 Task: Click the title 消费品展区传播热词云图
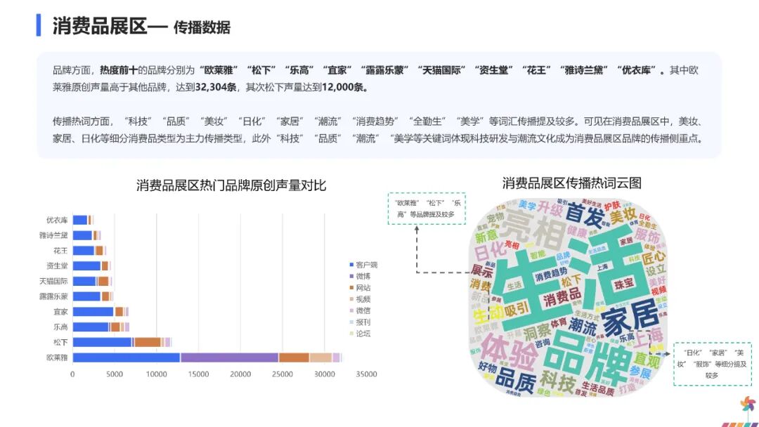571,183
